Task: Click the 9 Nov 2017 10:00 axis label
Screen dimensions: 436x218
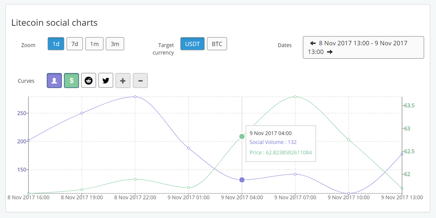Action: (349, 198)
